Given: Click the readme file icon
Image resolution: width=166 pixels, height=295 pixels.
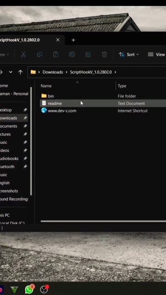Looking at the screenshot, I should (x=44, y=103).
